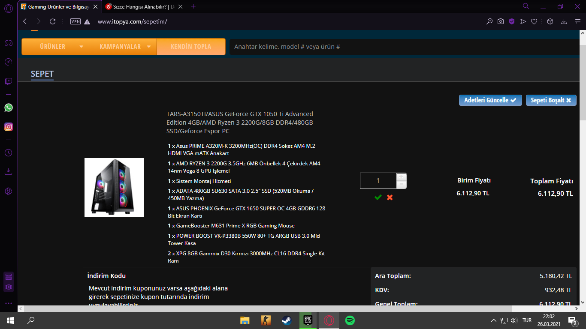Confirm quantity with green checkmark
586x329 pixels.
click(x=378, y=197)
